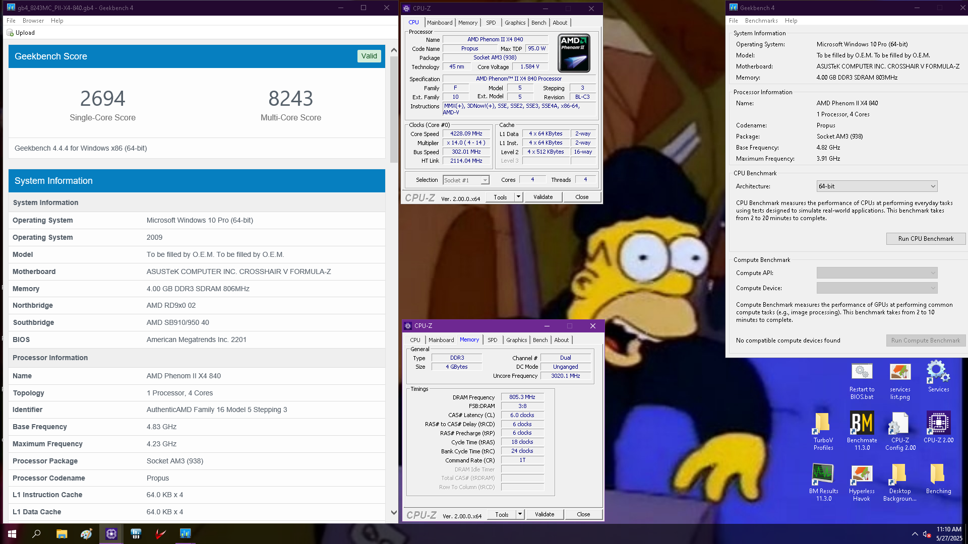968x544 pixels.
Task: Click the Valid badge on Geekbench Score
Action: [369, 56]
